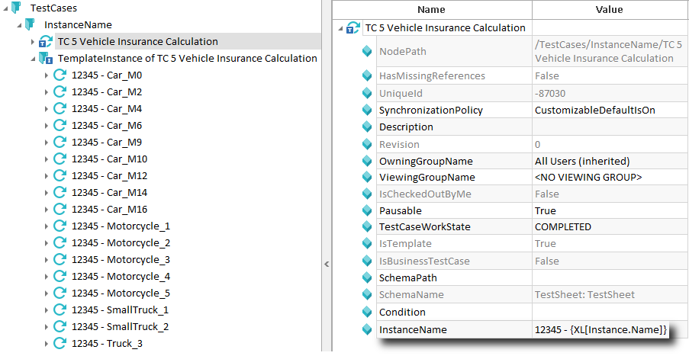Sort by the Name column header

click(x=431, y=10)
